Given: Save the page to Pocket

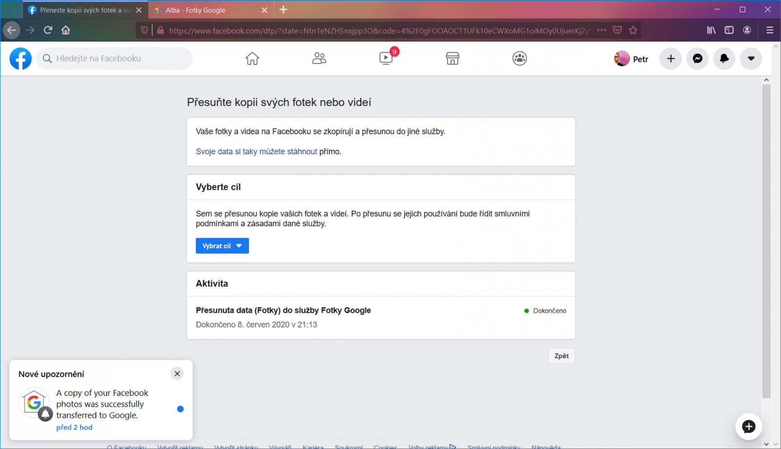Looking at the screenshot, I should point(617,30).
